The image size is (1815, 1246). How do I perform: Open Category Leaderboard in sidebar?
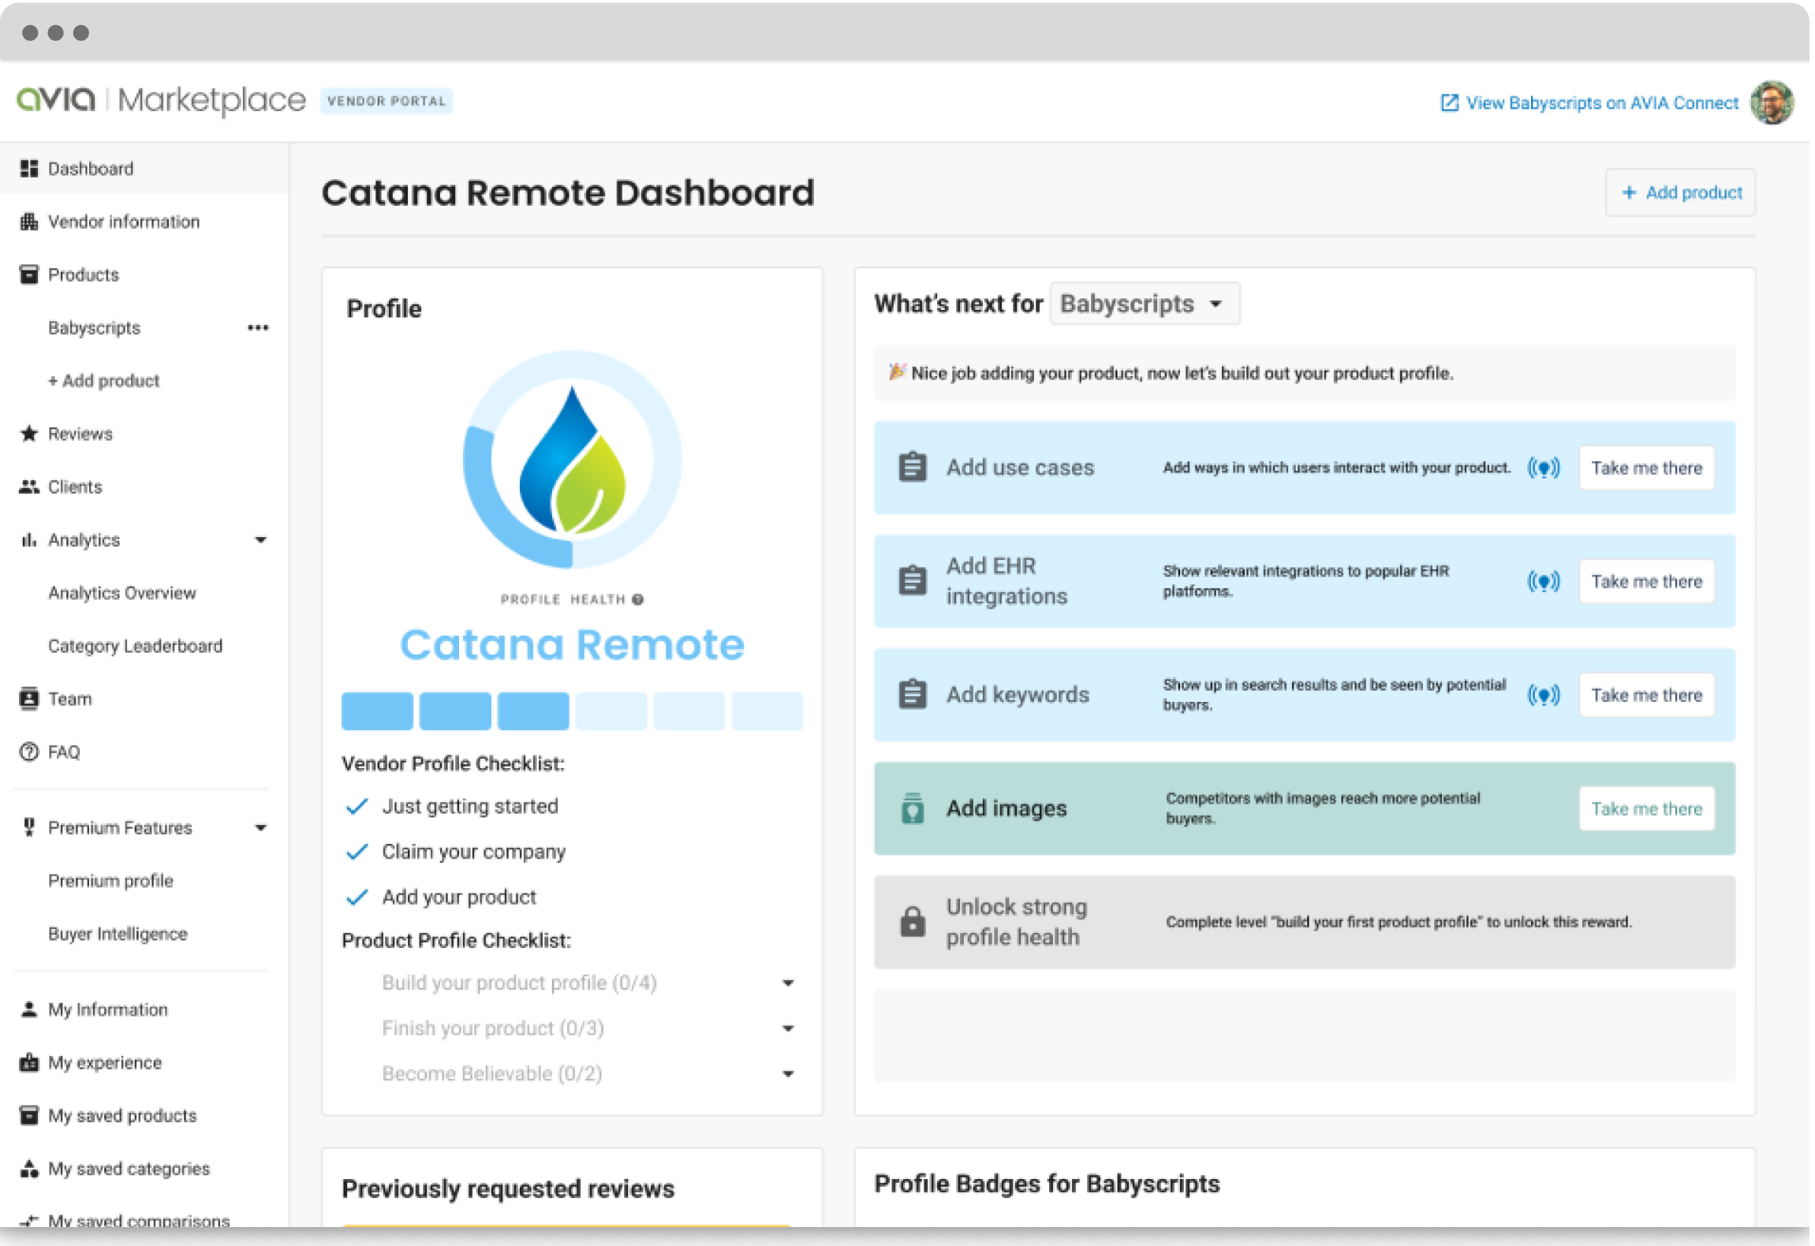[135, 646]
